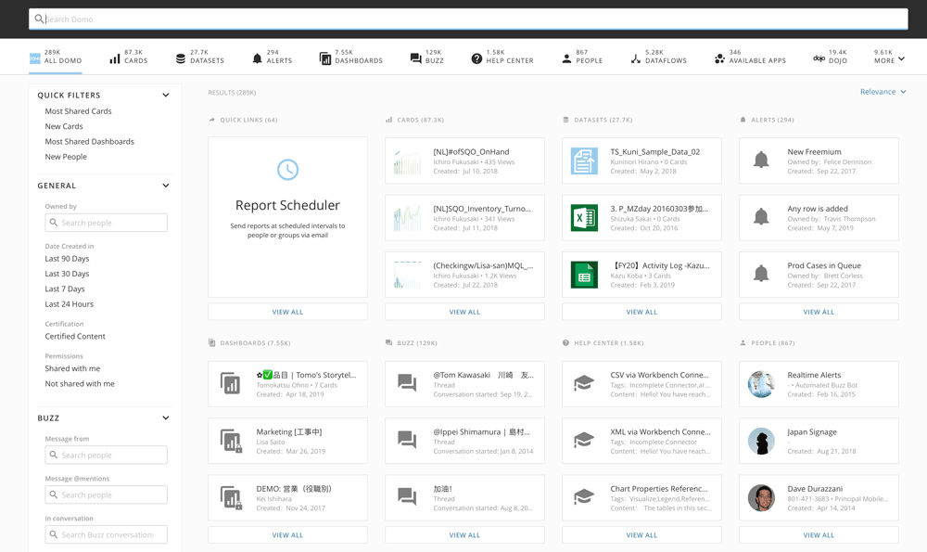Image resolution: width=927 pixels, height=552 pixels.
Task: Filter by Last 24 Hours
Action: coord(70,304)
